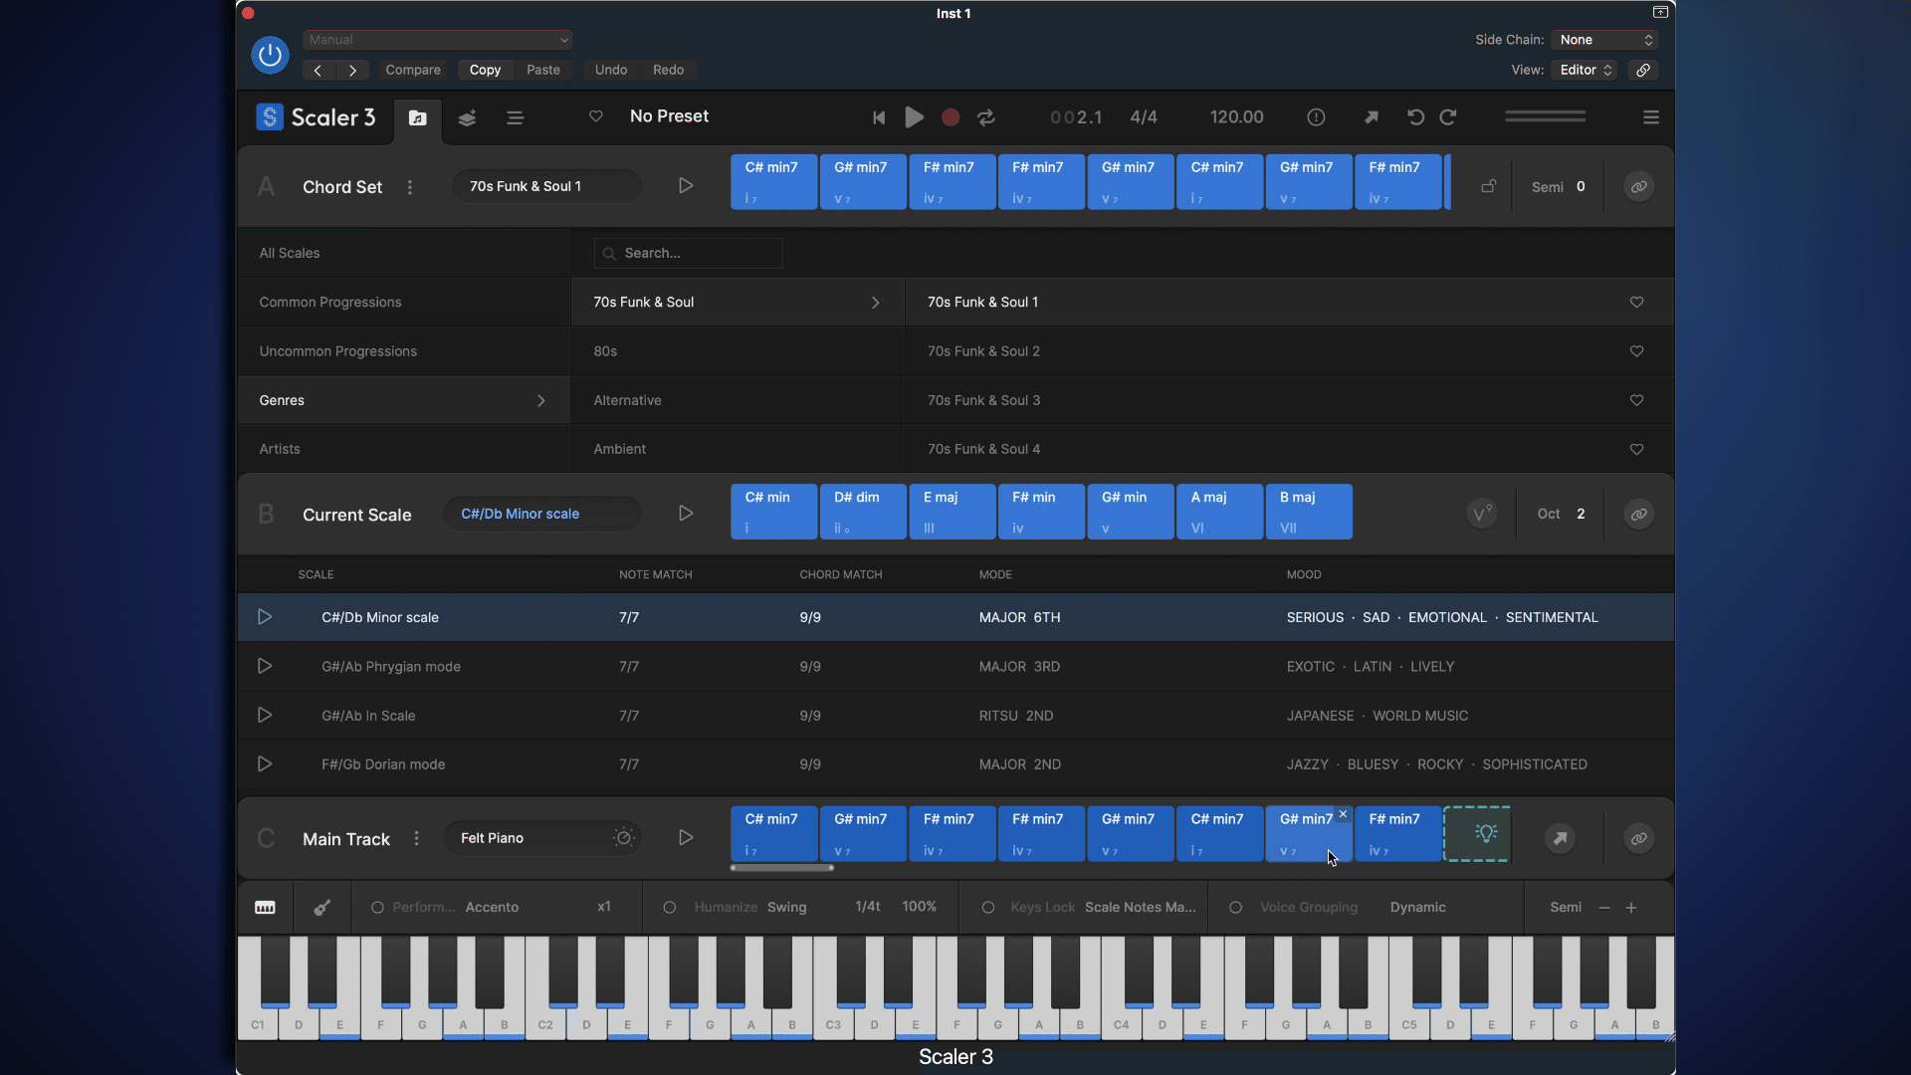1911x1075 pixels.
Task: Toggle the Chord Set link icon
Action: click(1638, 186)
